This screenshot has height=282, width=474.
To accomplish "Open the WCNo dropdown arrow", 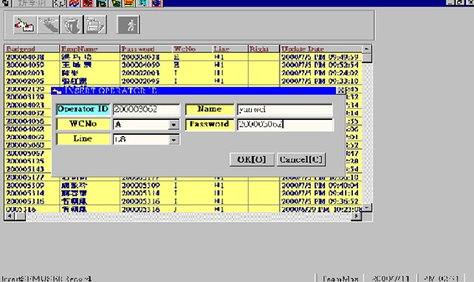I will [174, 124].
